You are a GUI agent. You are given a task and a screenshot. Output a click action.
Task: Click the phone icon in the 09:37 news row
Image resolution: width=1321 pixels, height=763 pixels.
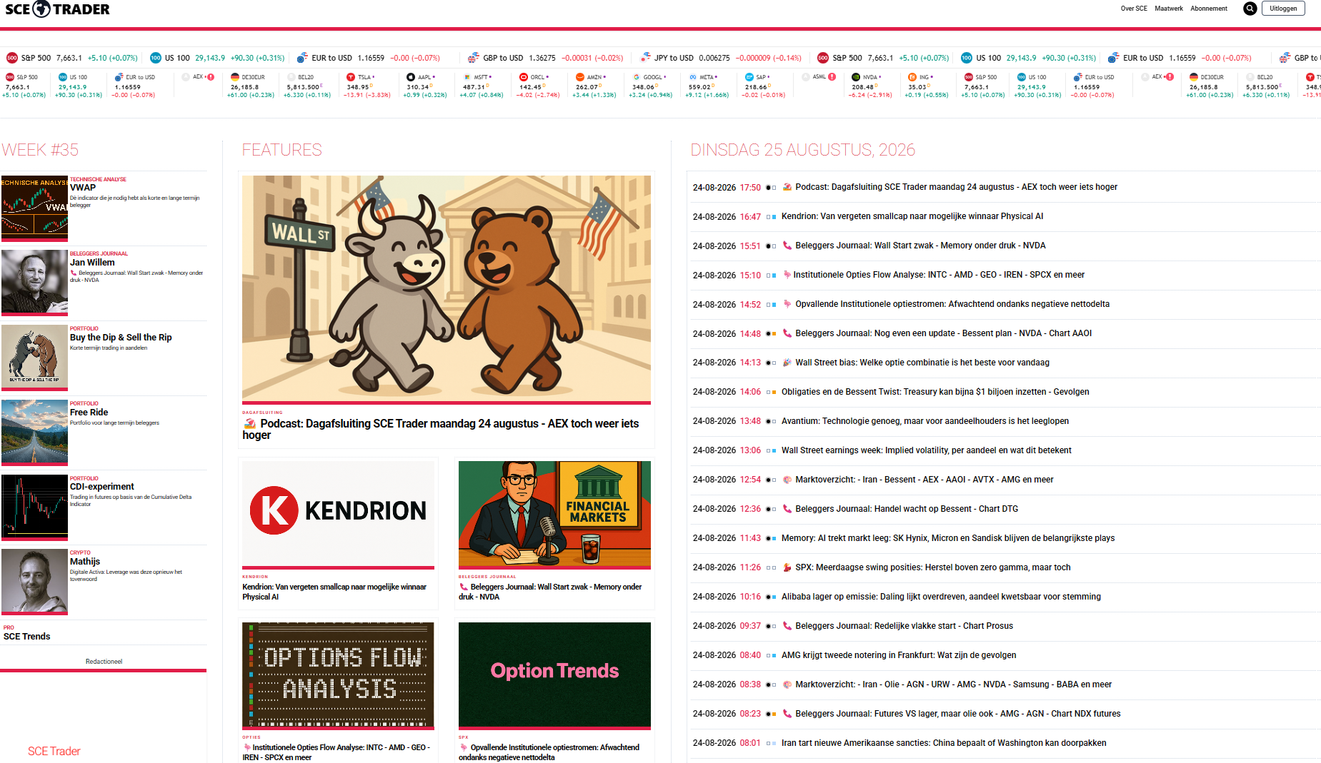pos(787,626)
